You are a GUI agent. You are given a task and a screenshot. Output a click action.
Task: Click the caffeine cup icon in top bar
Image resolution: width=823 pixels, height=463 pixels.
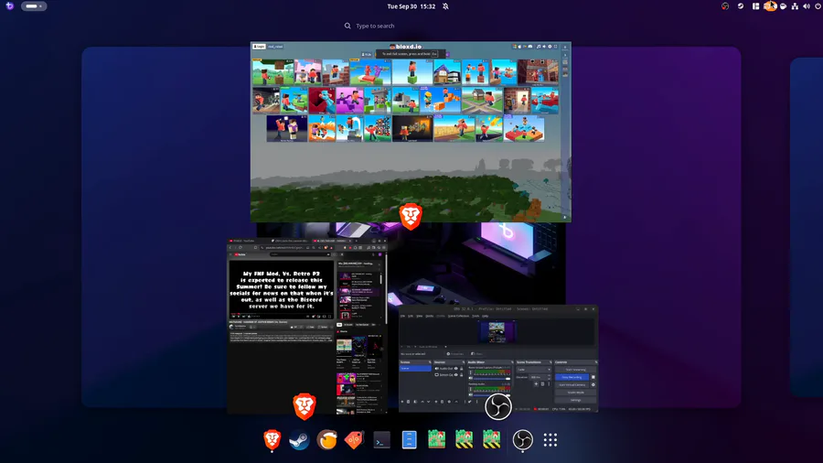(x=783, y=6)
